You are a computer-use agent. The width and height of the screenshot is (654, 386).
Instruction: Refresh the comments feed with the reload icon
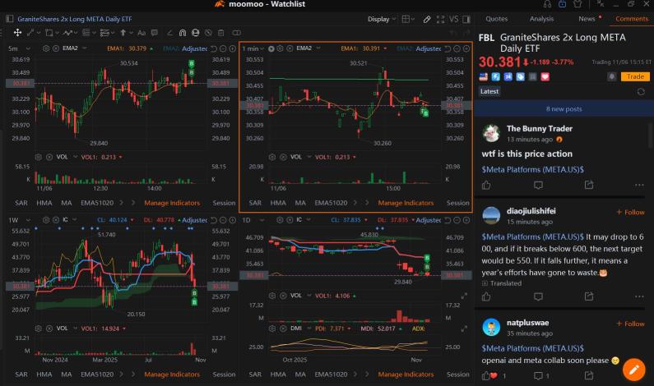point(641,92)
